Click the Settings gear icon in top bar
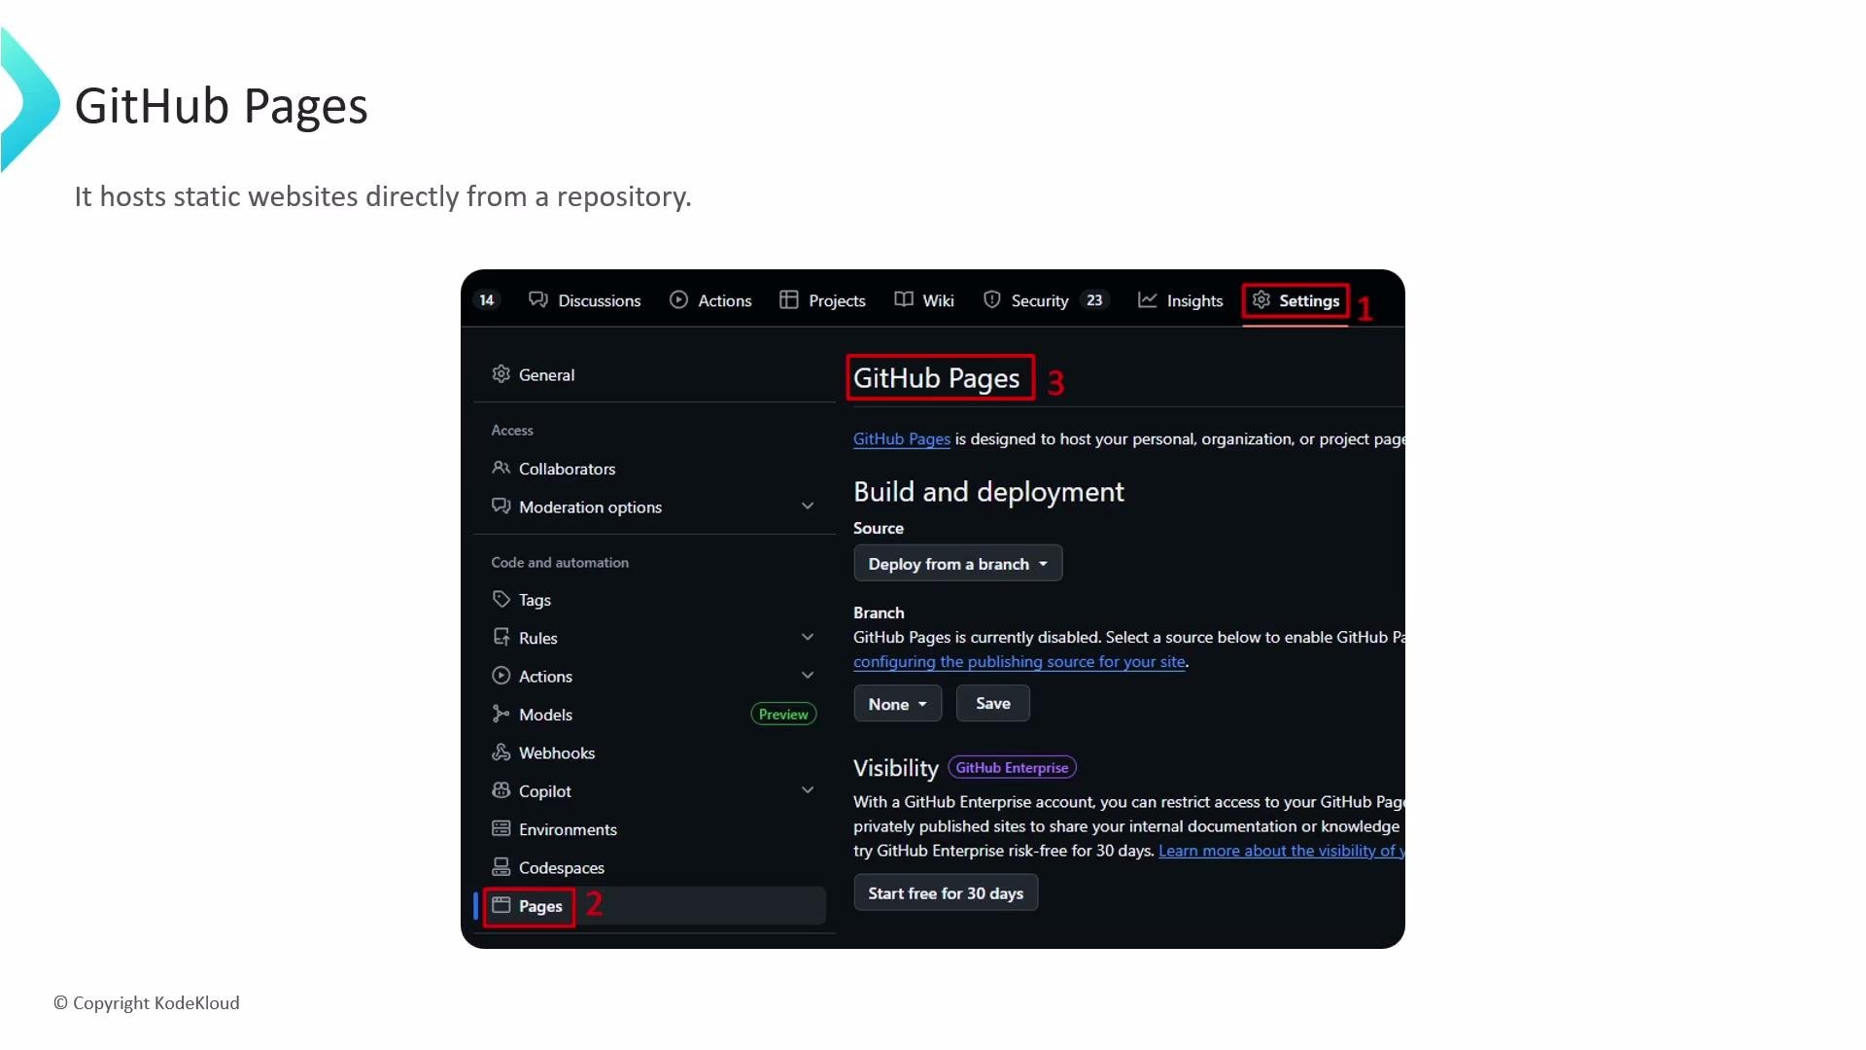 click(1261, 299)
